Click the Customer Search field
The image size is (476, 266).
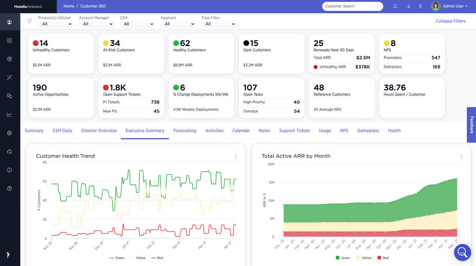tap(353, 6)
